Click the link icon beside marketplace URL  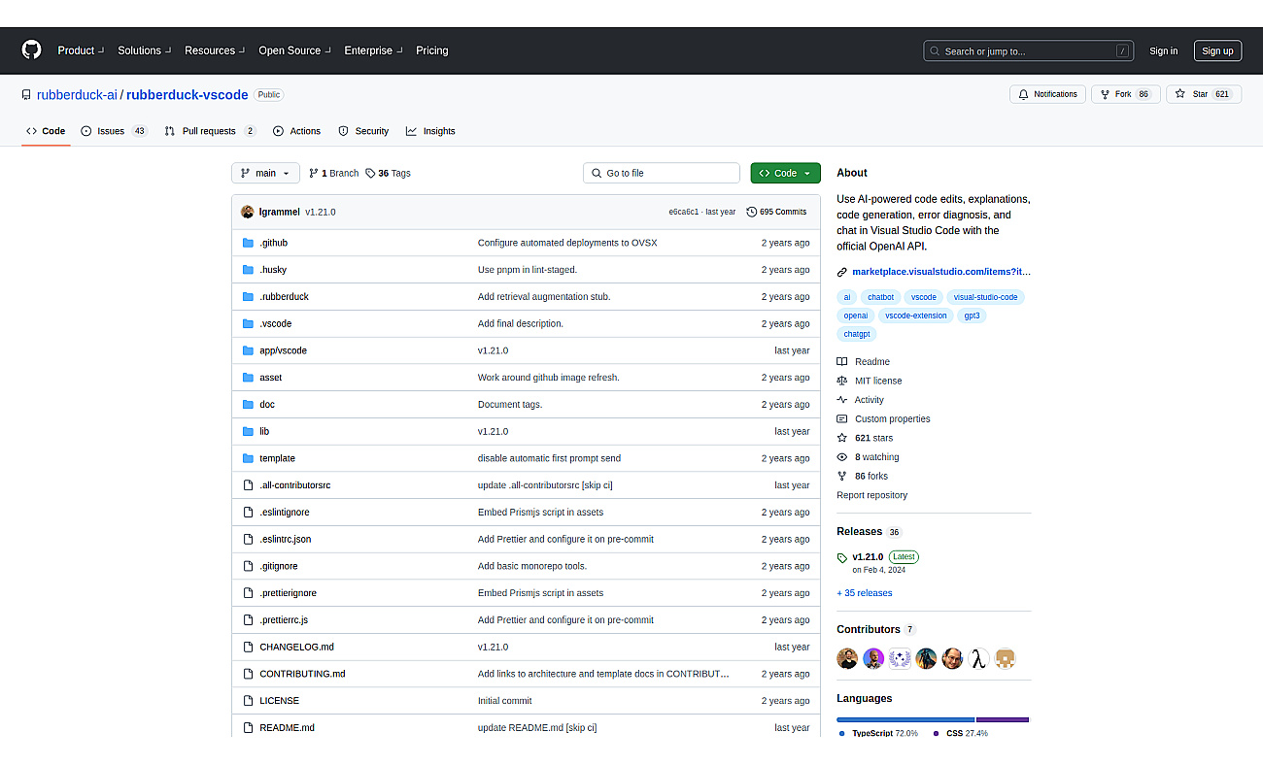[x=842, y=272]
